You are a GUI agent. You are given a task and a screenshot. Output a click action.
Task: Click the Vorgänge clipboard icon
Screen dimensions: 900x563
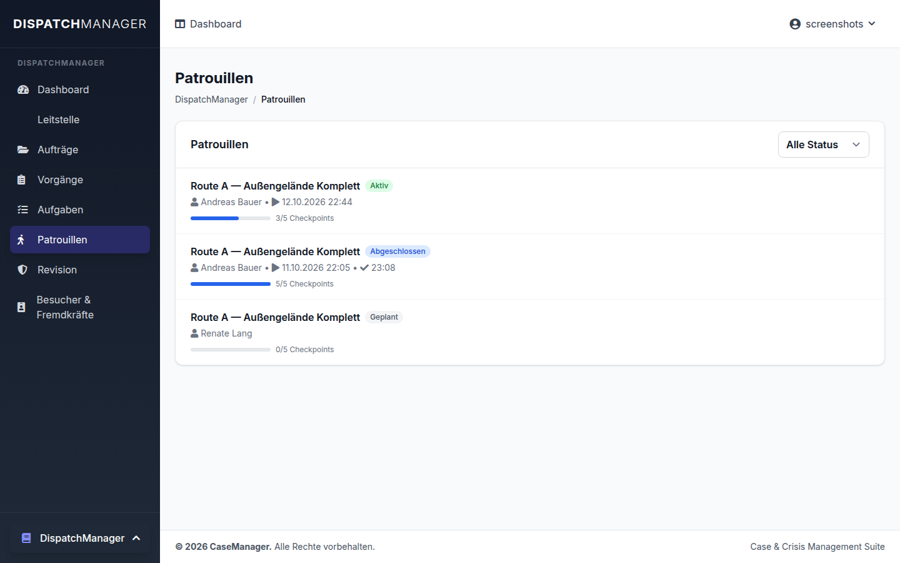pyautogui.click(x=21, y=180)
